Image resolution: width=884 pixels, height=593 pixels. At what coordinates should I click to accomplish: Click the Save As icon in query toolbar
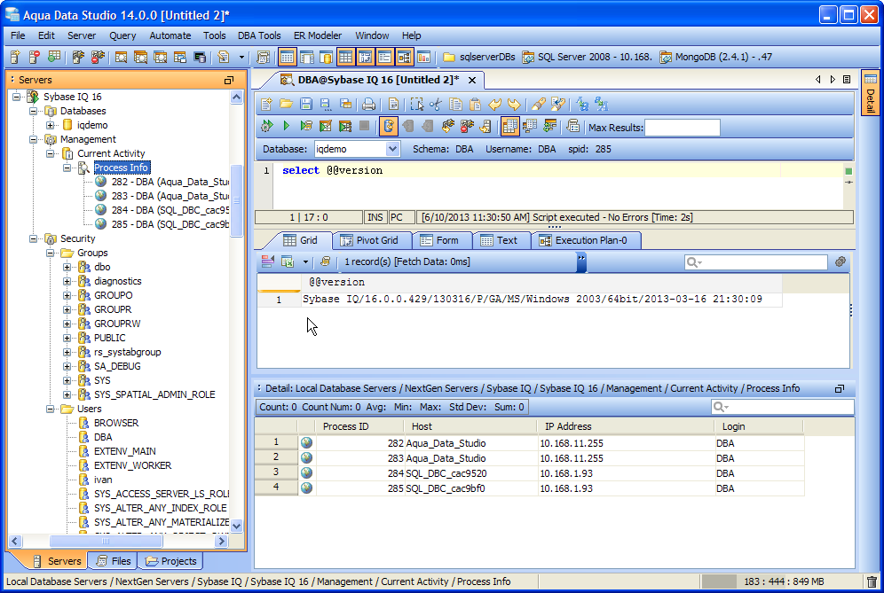326,105
